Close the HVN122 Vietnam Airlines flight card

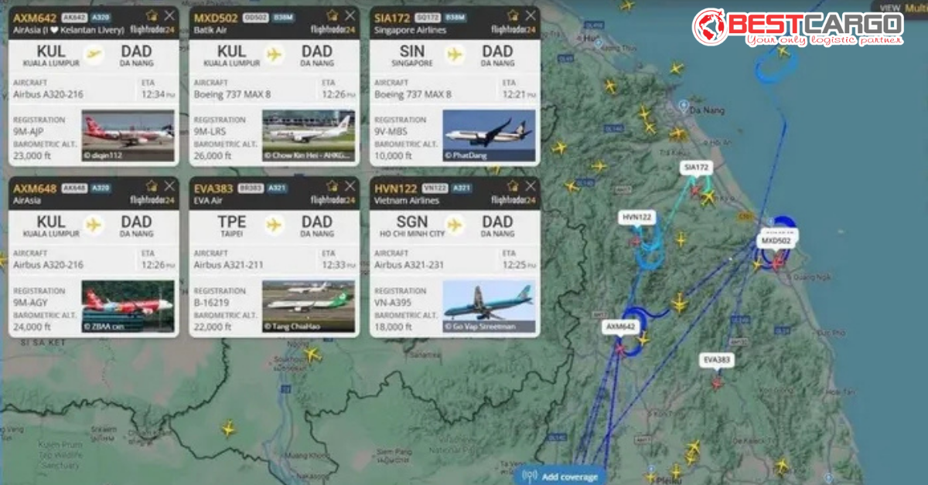[531, 186]
